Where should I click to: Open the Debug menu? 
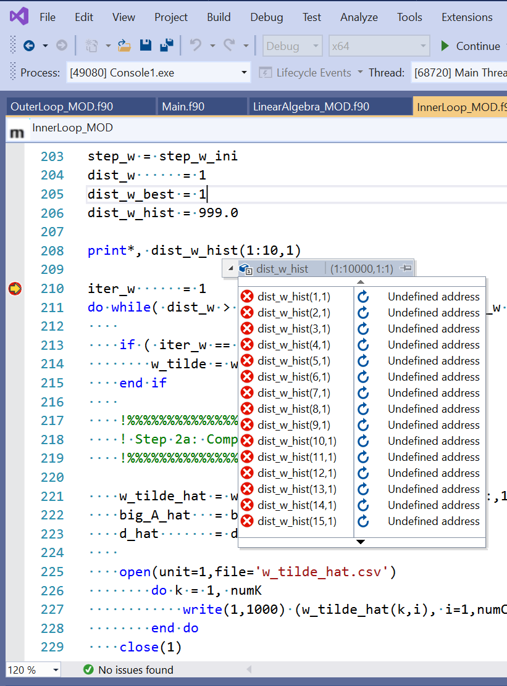pyautogui.click(x=266, y=17)
